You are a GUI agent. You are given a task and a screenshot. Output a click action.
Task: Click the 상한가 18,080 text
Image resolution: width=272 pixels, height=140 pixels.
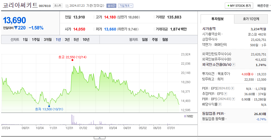(x=128, y=17)
